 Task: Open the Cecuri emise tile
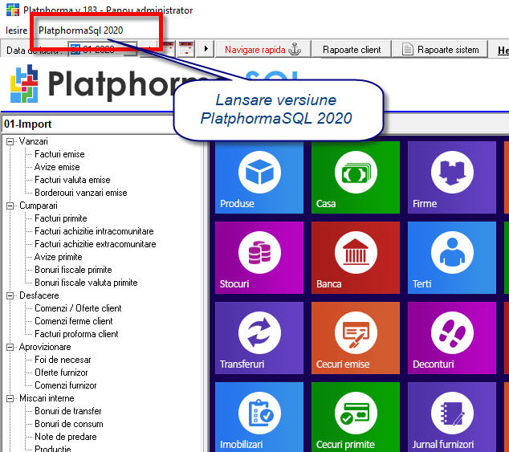[356, 338]
